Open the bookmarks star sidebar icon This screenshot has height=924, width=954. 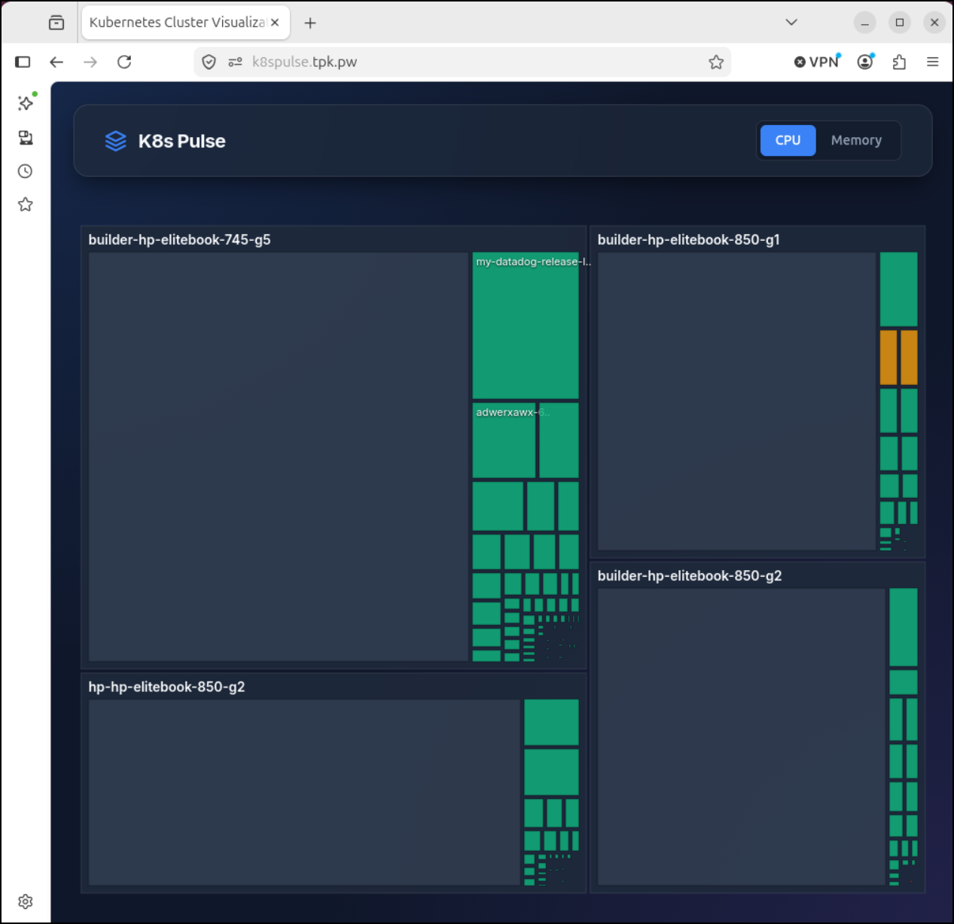26,204
